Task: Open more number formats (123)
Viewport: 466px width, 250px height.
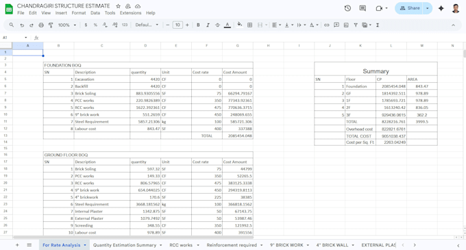Action: (x=125, y=25)
